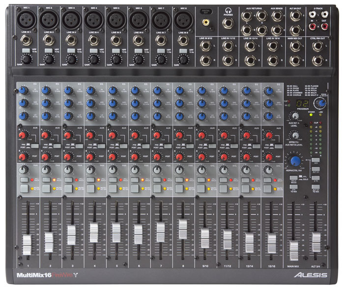Click channel 3 PAN knob
344x289 pixels.
67,170
